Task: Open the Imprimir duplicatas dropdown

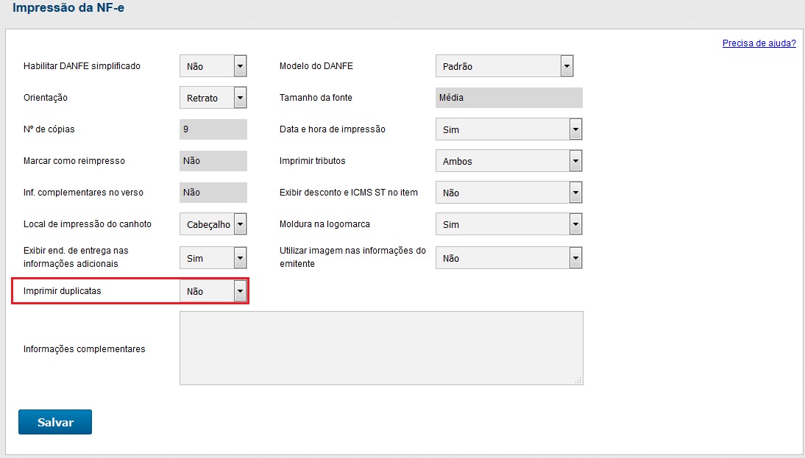Action: click(x=213, y=291)
